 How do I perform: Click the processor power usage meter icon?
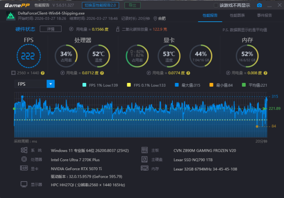pos(62,73)
